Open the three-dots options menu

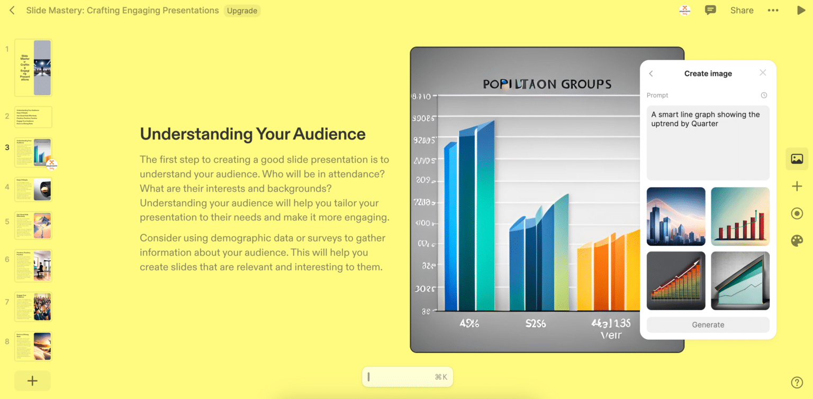pos(773,10)
